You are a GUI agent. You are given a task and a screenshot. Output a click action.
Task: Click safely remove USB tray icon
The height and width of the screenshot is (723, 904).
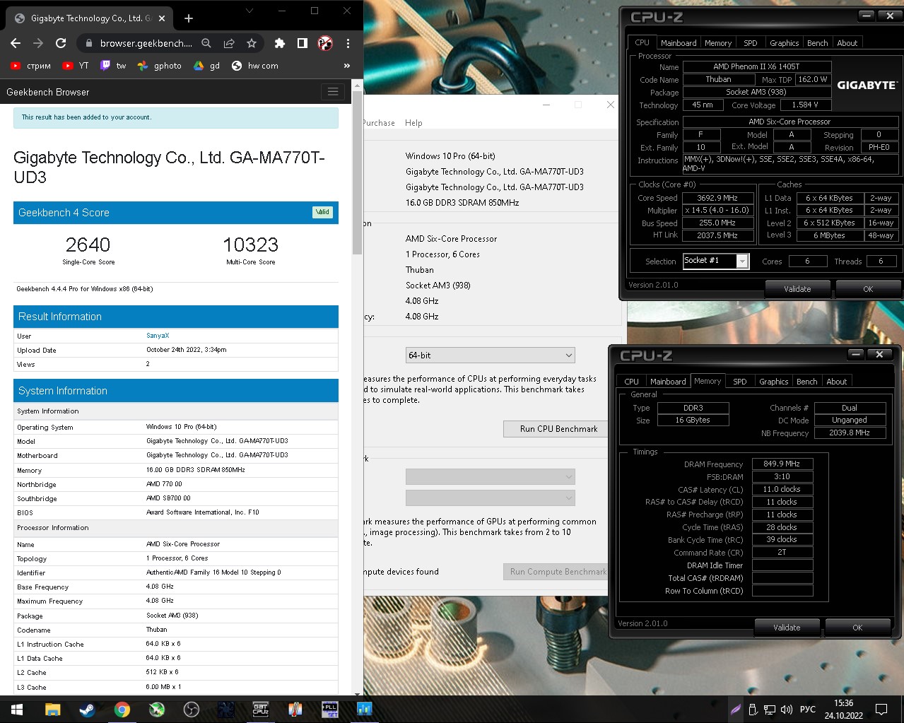point(753,710)
